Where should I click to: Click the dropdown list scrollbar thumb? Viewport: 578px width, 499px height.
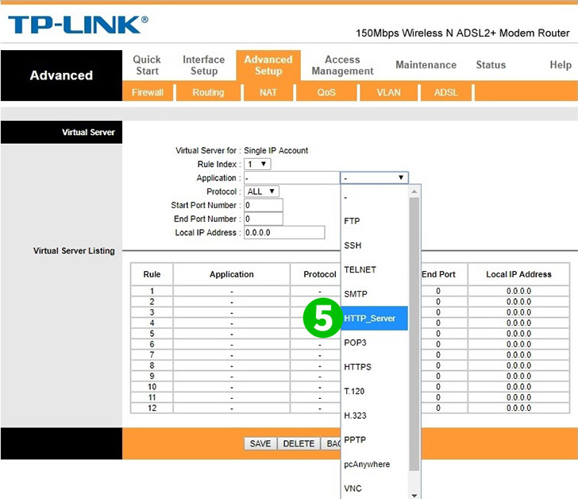pyautogui.click(x=414, y=335)
